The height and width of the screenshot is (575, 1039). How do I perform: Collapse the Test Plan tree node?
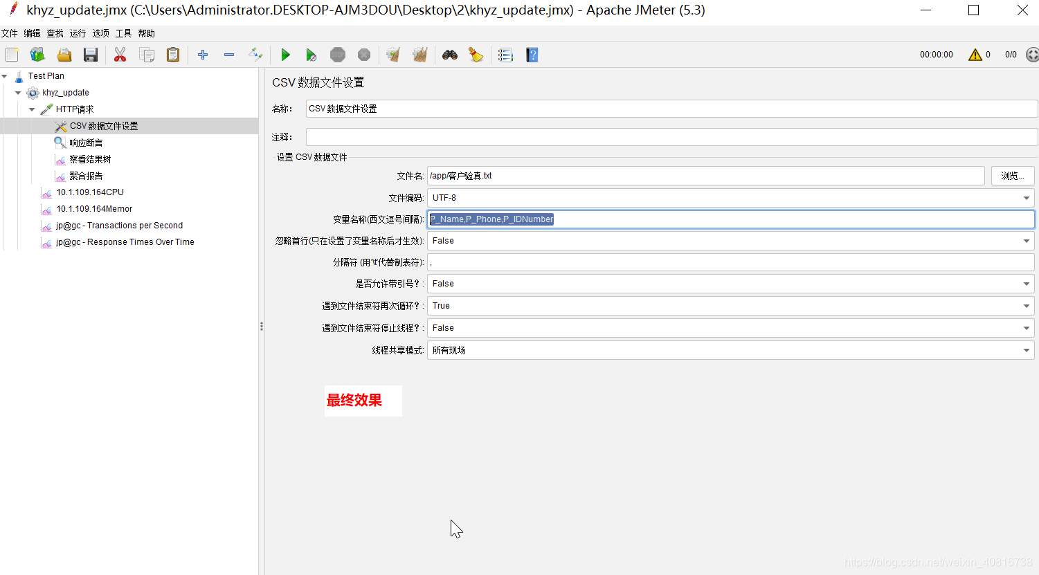tap(5, 76)
